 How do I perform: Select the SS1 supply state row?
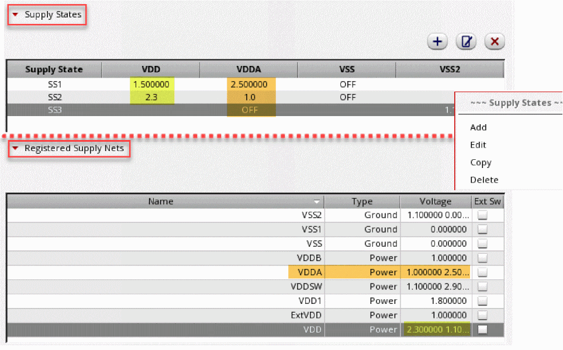pos(255,85)
